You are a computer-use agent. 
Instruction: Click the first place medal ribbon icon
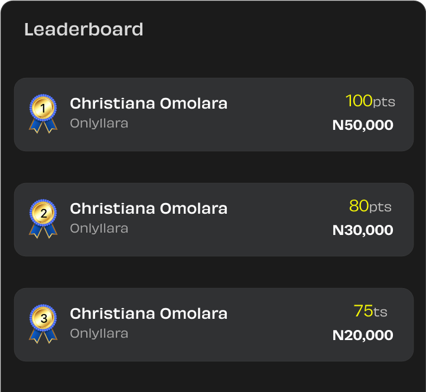[43, 114]
